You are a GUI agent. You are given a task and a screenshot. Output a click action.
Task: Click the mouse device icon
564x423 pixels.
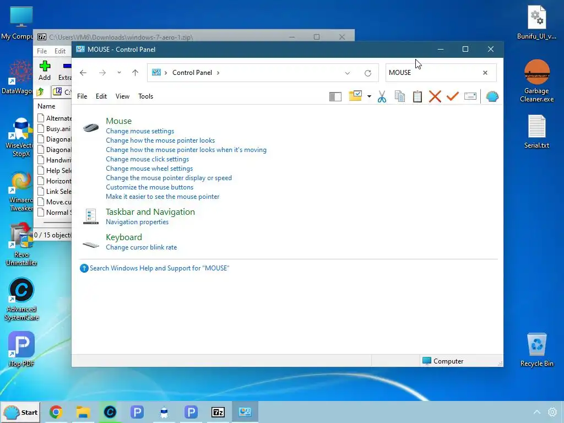[x=91, y=127]
